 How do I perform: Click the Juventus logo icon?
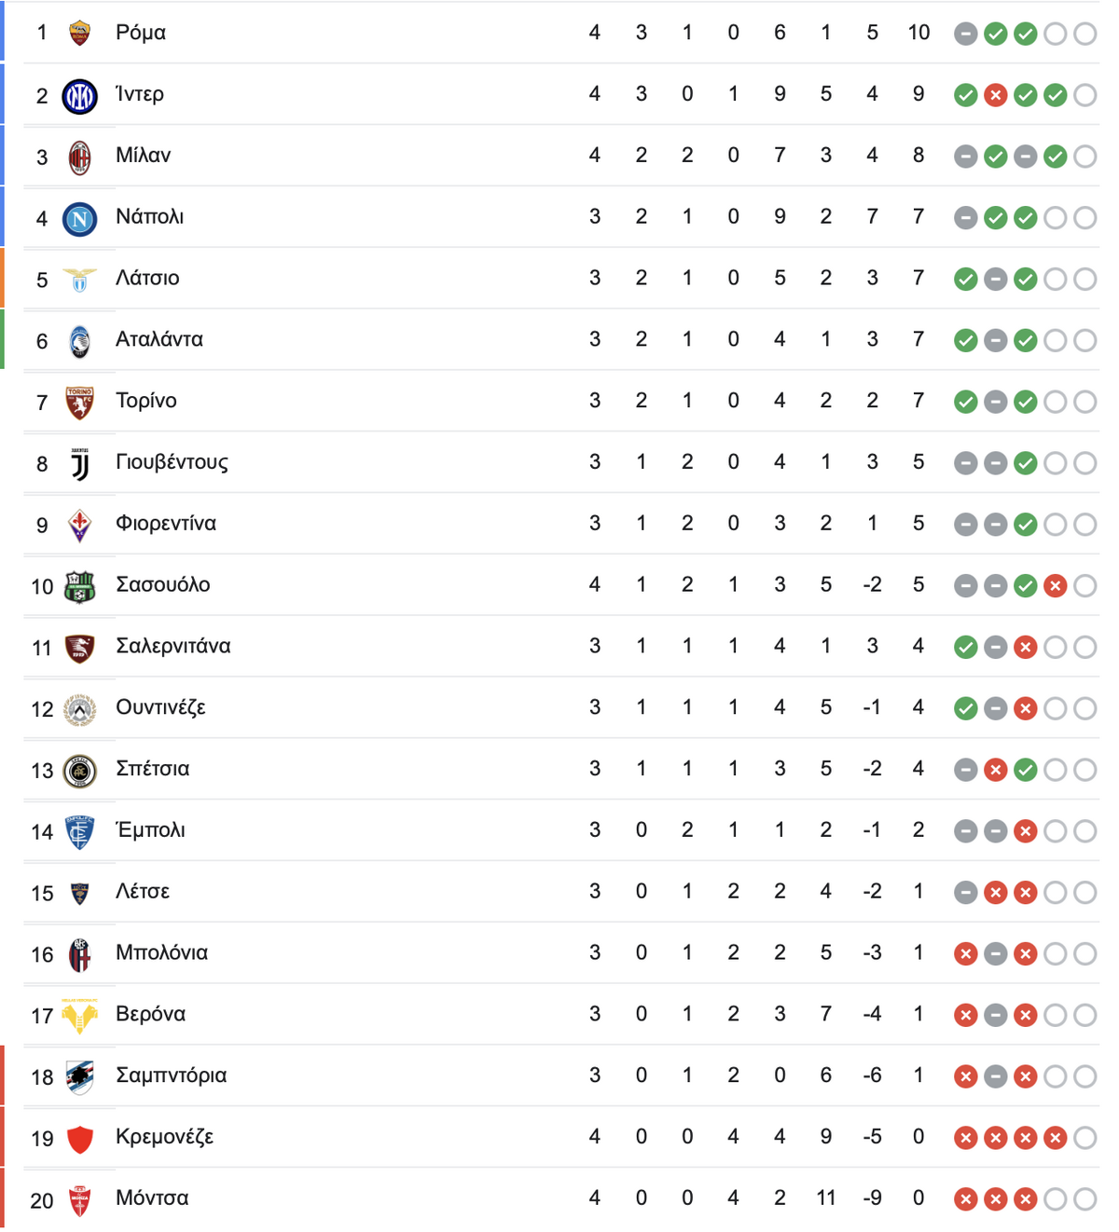80,464
